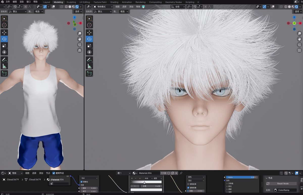Select the Rotate tool in left viewport
Screen dimensions: 303x195
tap(4, 39)
